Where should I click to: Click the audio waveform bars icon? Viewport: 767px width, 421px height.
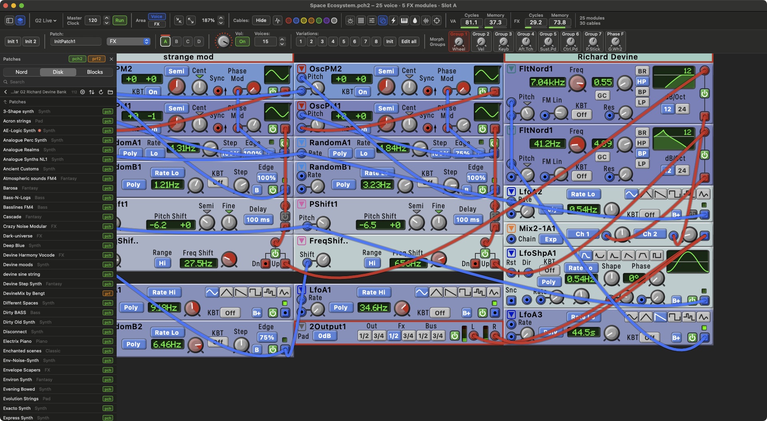pyautogui.click(x=426, y=20)
